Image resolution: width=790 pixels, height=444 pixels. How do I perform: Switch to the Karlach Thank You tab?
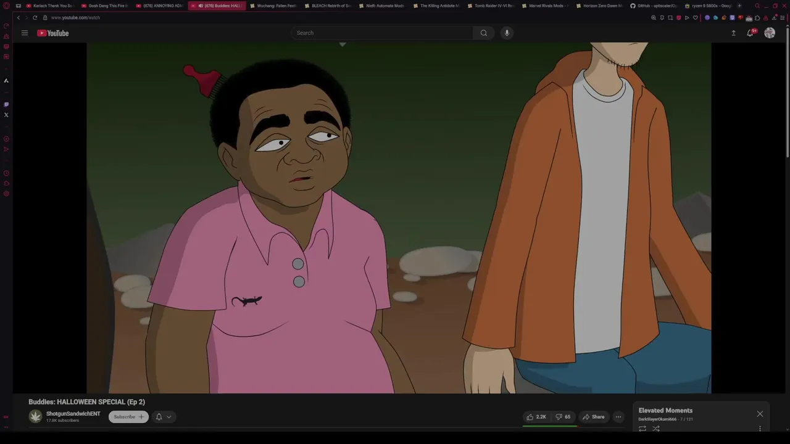pos(49,6)
